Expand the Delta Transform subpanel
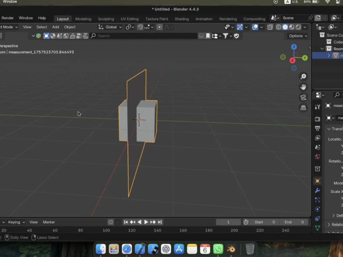The width and height of the screenshot is (343, 257). click(x=333, y=216)
